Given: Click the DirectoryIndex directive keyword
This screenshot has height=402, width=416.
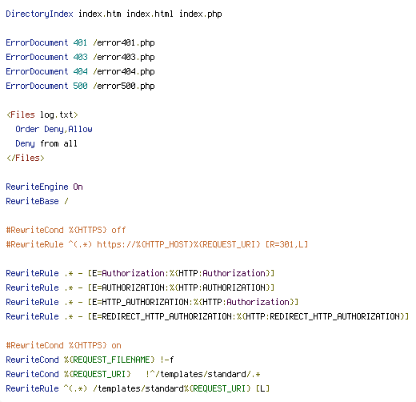Looking at the screenshot, I should 39,14.
